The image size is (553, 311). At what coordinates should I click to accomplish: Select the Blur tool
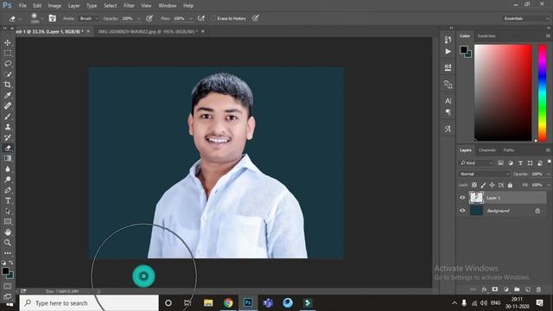[x=8, y=169]
